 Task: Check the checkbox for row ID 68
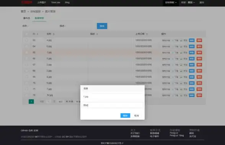pos(26,71)
